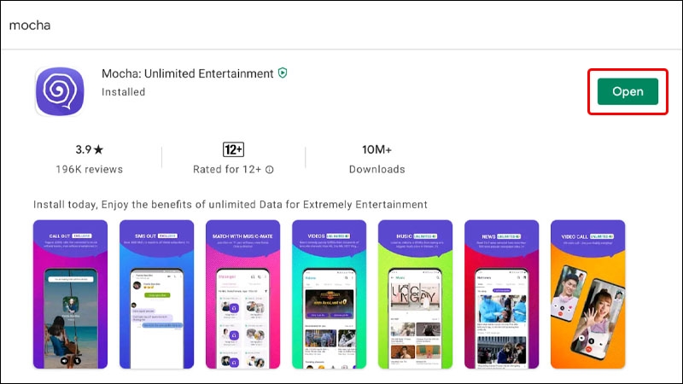
Task: Open the Videos screenshot thumbnail
Action: coord(329,294)
